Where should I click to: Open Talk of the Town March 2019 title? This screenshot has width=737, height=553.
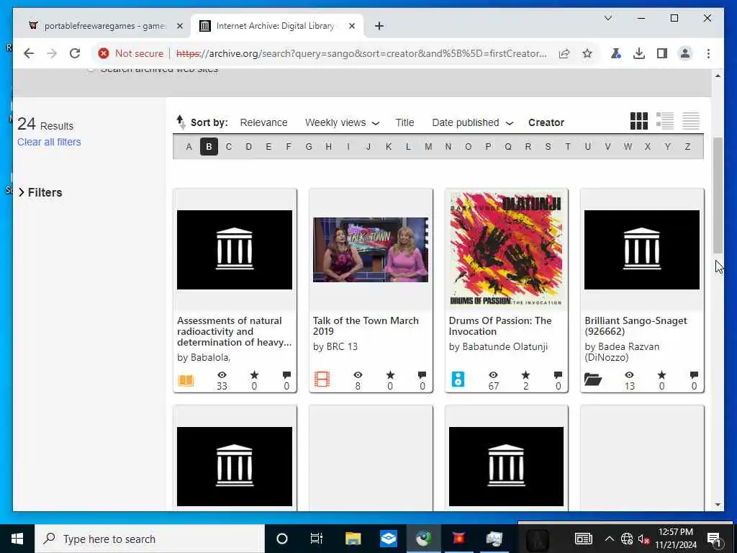coord(366,326)
